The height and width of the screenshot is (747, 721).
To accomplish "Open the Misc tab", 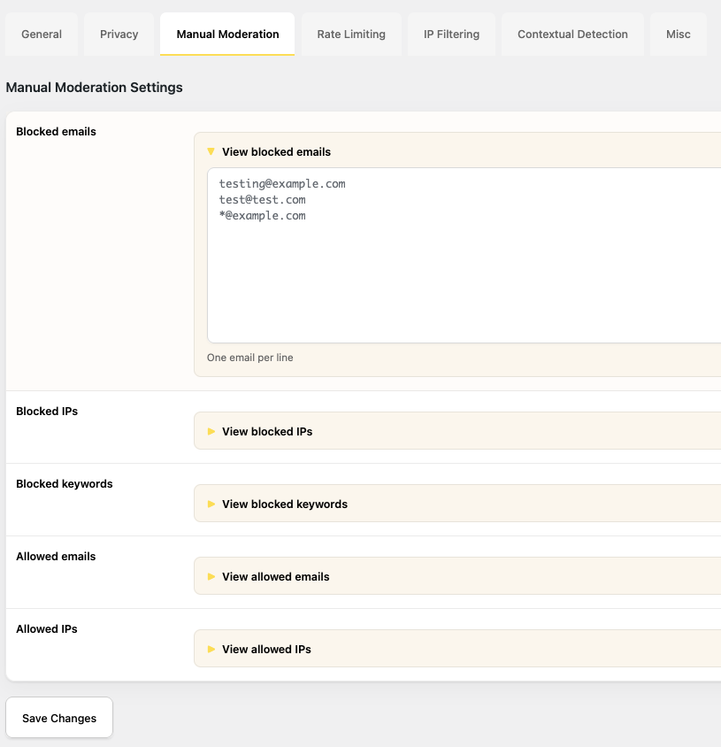I will 679,35.
